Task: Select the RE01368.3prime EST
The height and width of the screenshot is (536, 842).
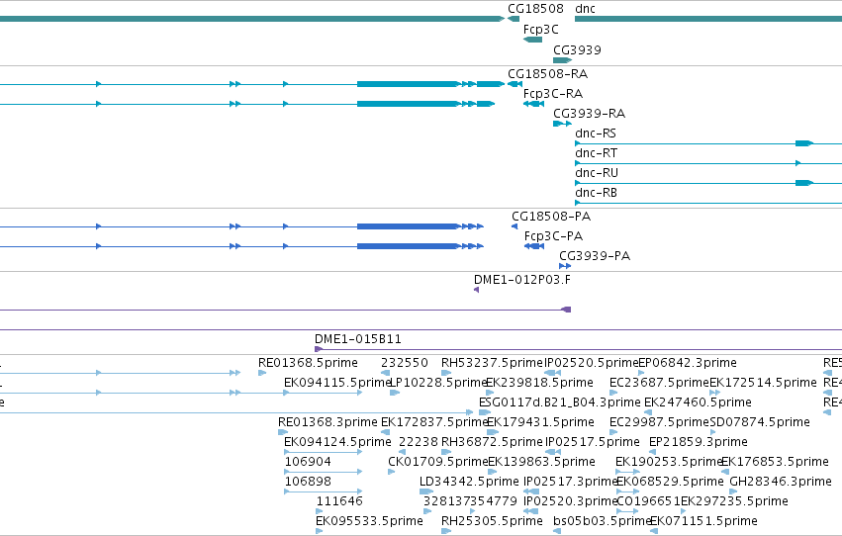Action: 327,422
